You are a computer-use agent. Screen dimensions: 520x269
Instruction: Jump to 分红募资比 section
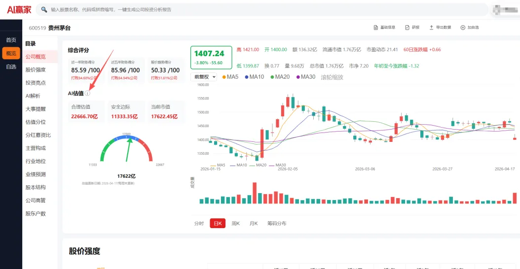(x=38, y=135)
